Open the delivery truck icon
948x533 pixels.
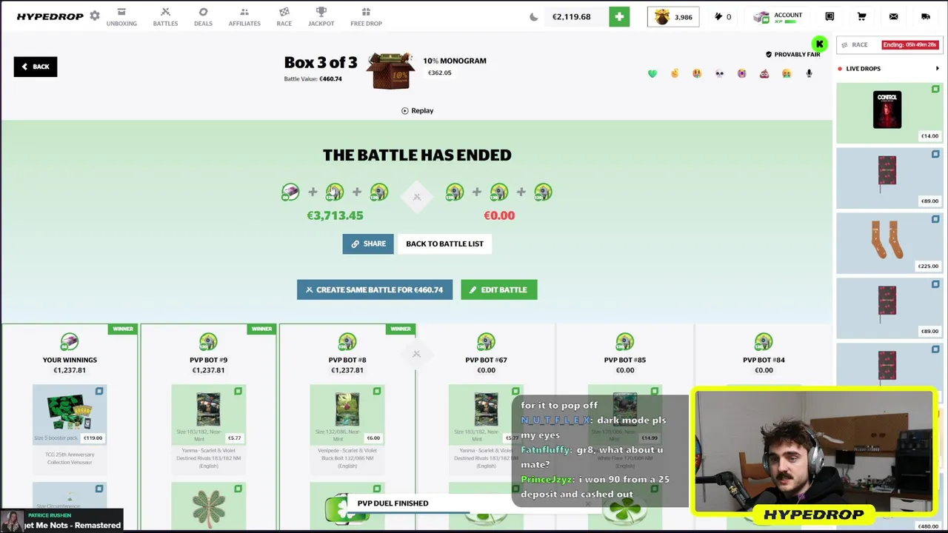tap(925, 16)
